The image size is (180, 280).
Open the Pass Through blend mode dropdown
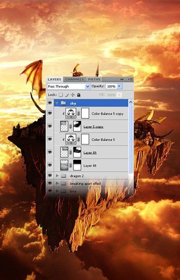69,87
